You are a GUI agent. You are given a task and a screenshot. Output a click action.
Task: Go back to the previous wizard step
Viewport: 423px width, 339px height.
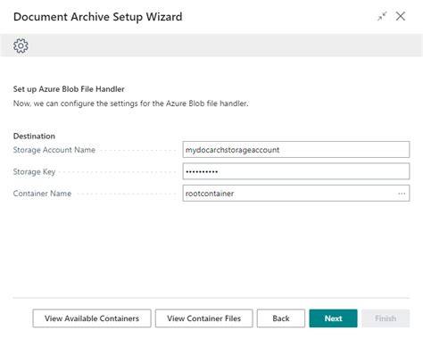pos(281,318)
